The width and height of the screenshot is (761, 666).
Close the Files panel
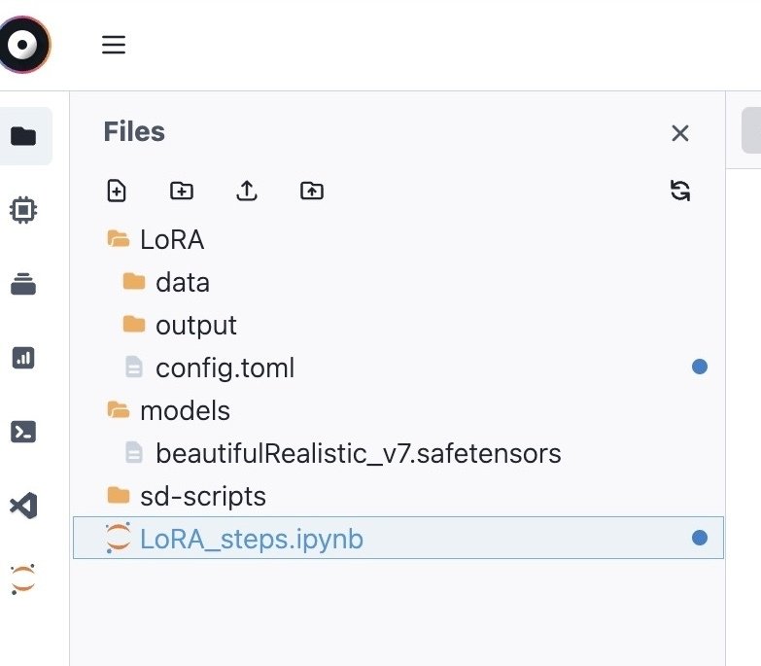point(680,132)
